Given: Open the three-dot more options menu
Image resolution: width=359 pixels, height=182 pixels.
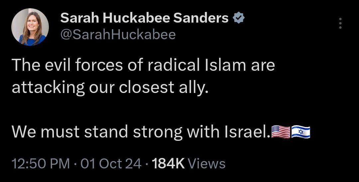Looking at the screenshot, I should [x=340, y=24].
